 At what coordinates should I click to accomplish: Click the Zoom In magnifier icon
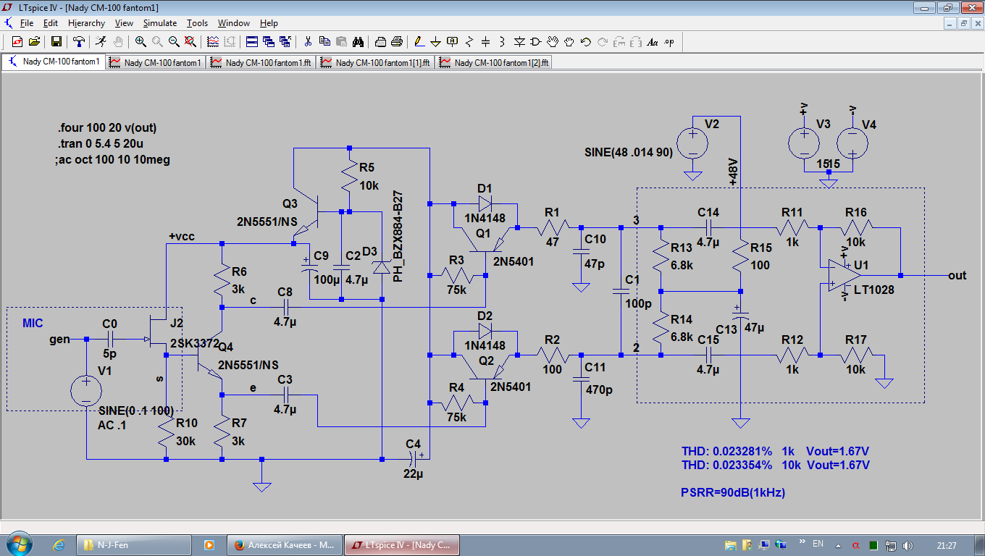click(x=141, y=41)
